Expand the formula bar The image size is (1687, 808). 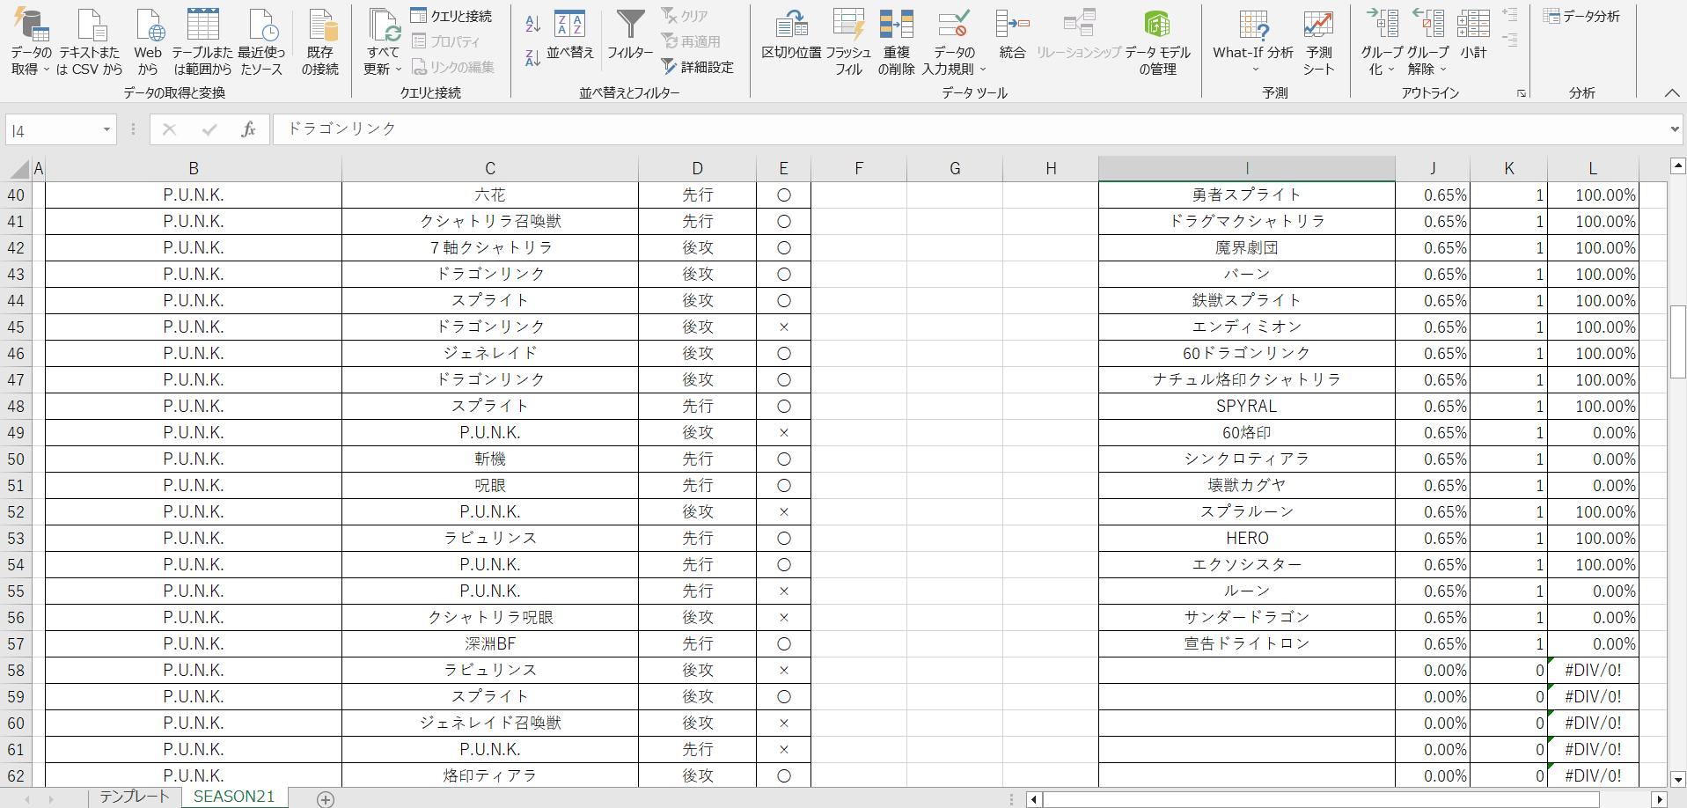tap(1674, 129)
